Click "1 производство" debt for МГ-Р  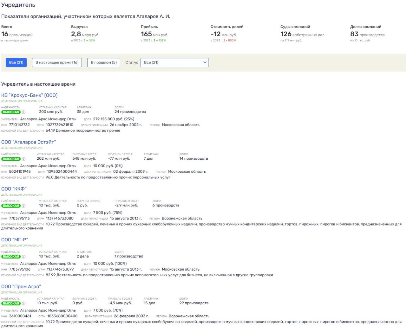click(129, 256)
